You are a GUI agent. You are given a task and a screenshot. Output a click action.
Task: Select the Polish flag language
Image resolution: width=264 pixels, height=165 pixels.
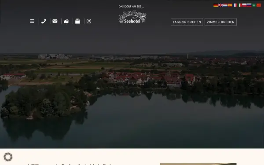245,5
